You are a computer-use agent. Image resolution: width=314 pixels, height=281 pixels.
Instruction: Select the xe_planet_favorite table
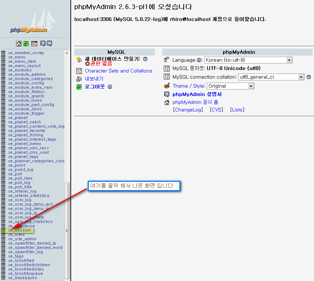click(26, 131)
